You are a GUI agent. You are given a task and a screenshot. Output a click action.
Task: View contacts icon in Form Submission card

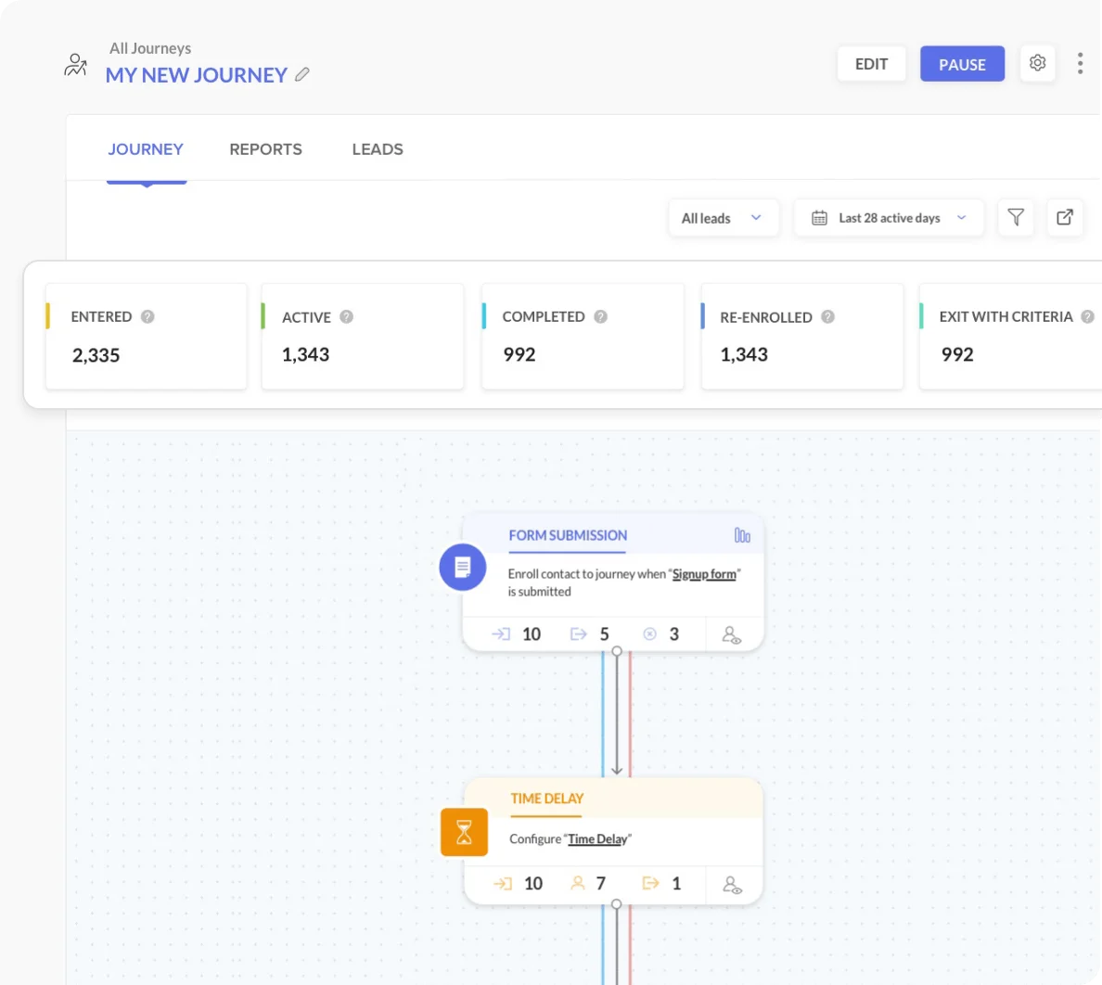pos(732,635)
